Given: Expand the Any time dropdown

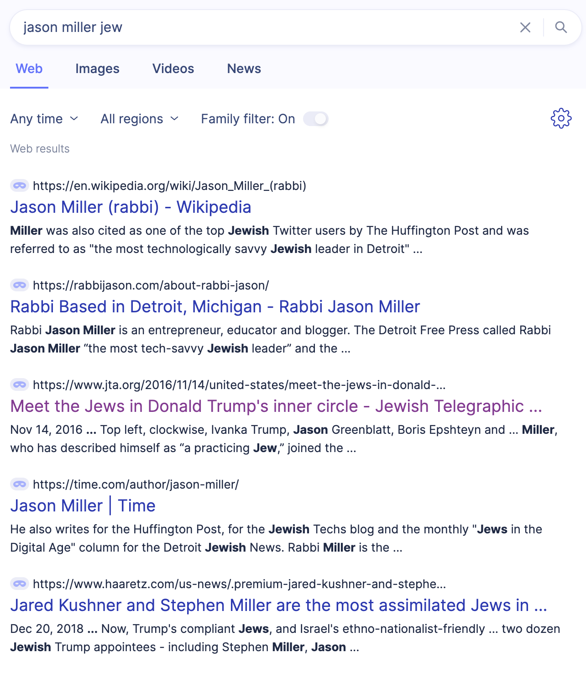Looking at the screenshot, I should (44, 119).
